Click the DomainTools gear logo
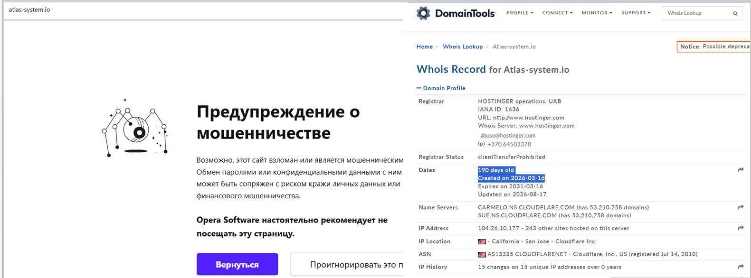 [423, 13]
